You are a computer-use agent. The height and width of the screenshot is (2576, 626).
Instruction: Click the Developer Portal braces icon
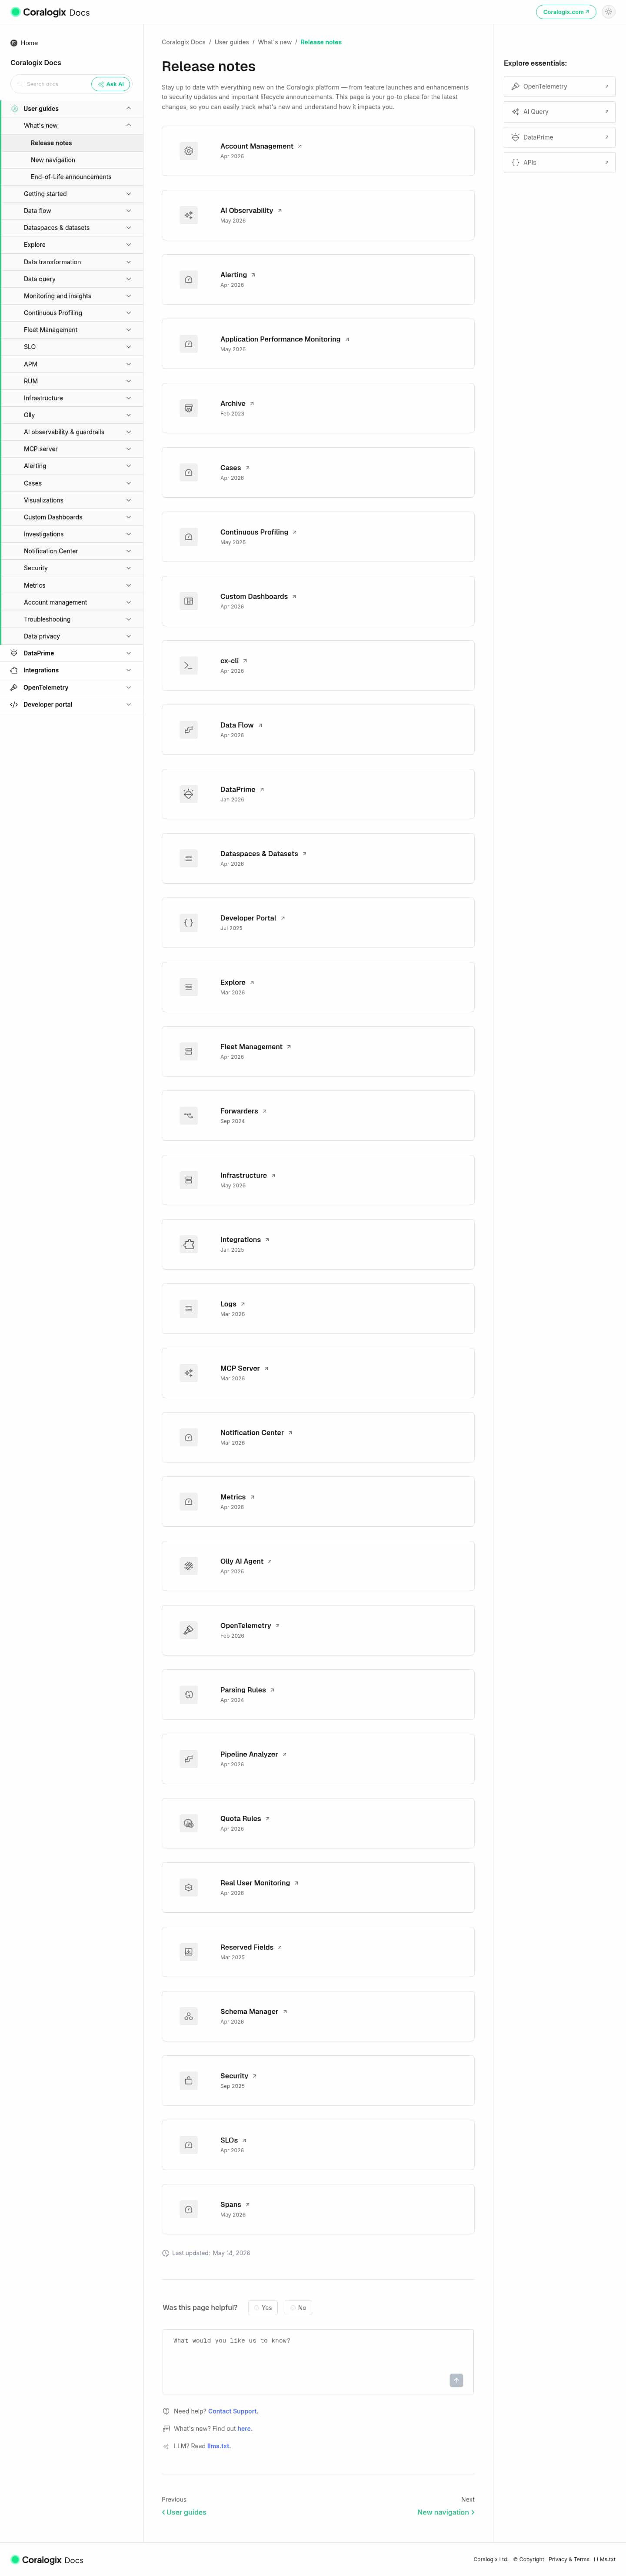(x=188, y=922)
